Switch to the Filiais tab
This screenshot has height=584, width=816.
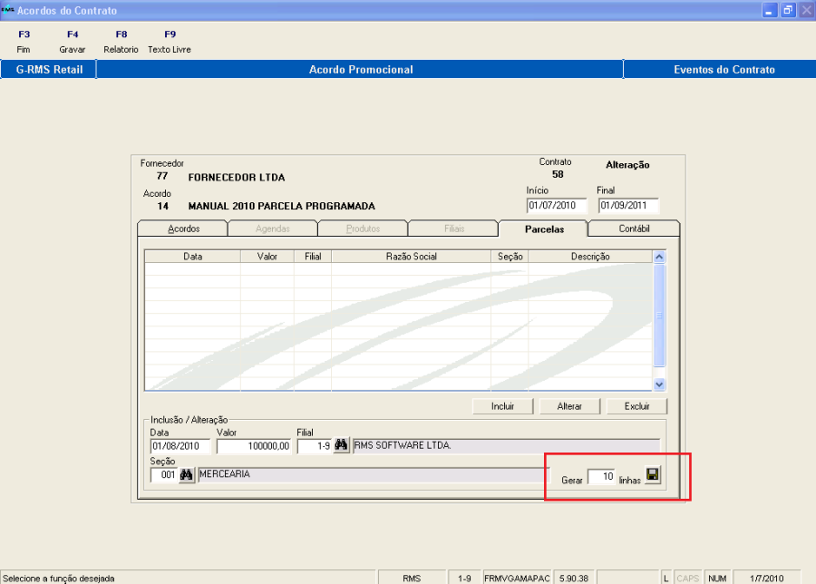click(454, 229)
